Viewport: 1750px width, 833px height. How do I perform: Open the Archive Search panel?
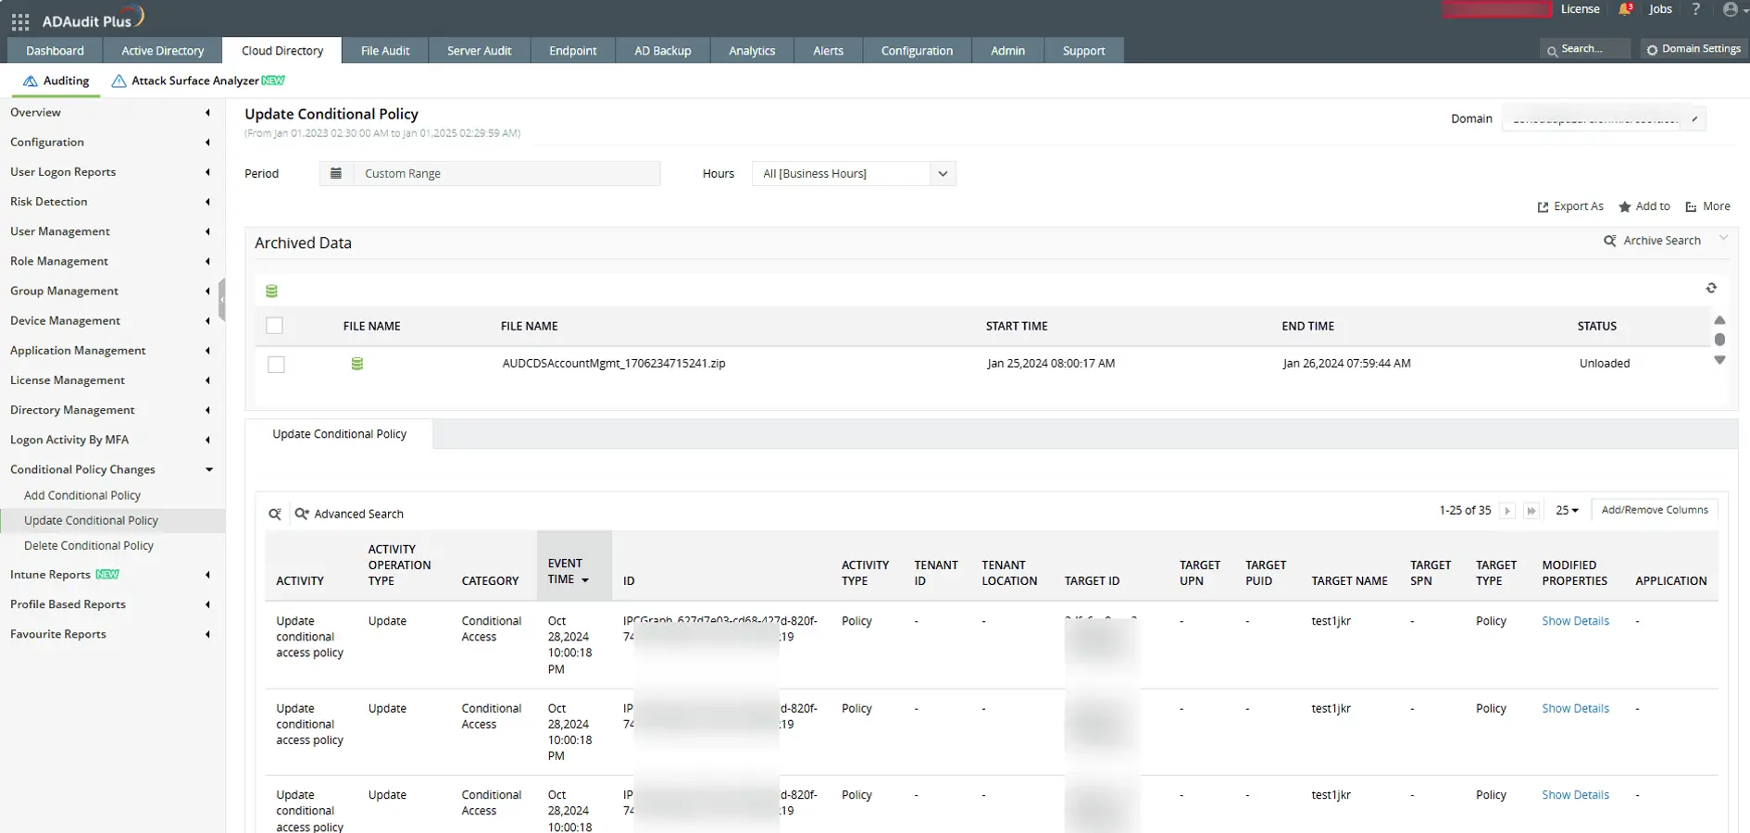click(x=1657, y=240)
